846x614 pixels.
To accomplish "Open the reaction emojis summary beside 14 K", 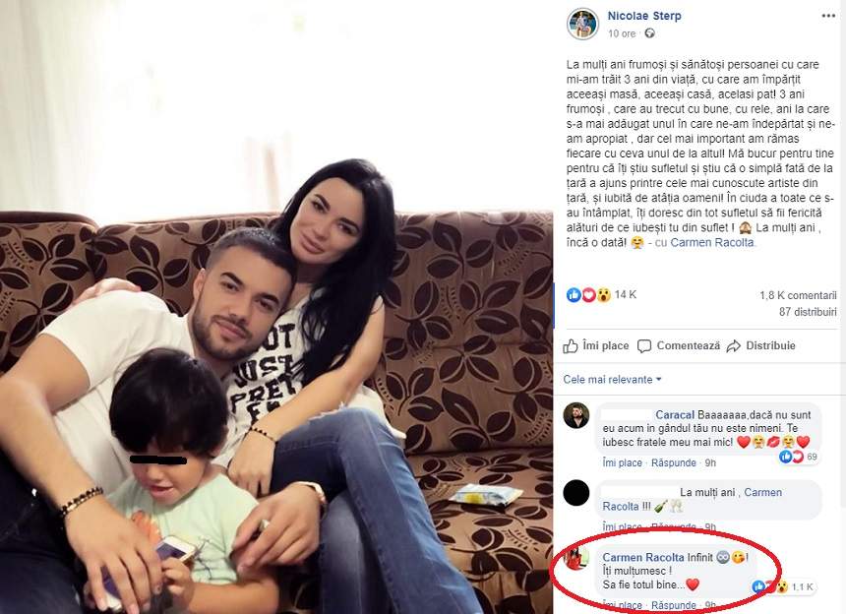I will point(588,294).
